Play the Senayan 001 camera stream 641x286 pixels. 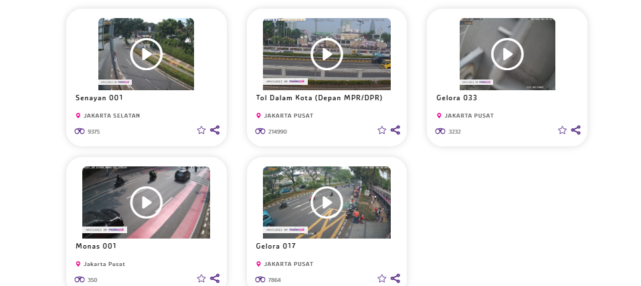point(146,54)
